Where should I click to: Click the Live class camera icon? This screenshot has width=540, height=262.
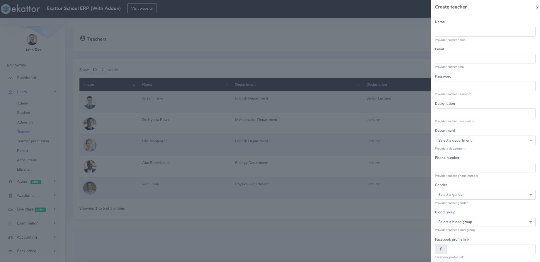tap(11, 210)
